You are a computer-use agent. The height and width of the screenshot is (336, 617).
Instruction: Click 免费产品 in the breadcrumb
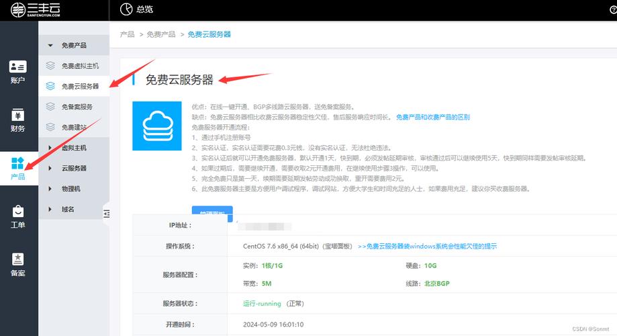161,34
